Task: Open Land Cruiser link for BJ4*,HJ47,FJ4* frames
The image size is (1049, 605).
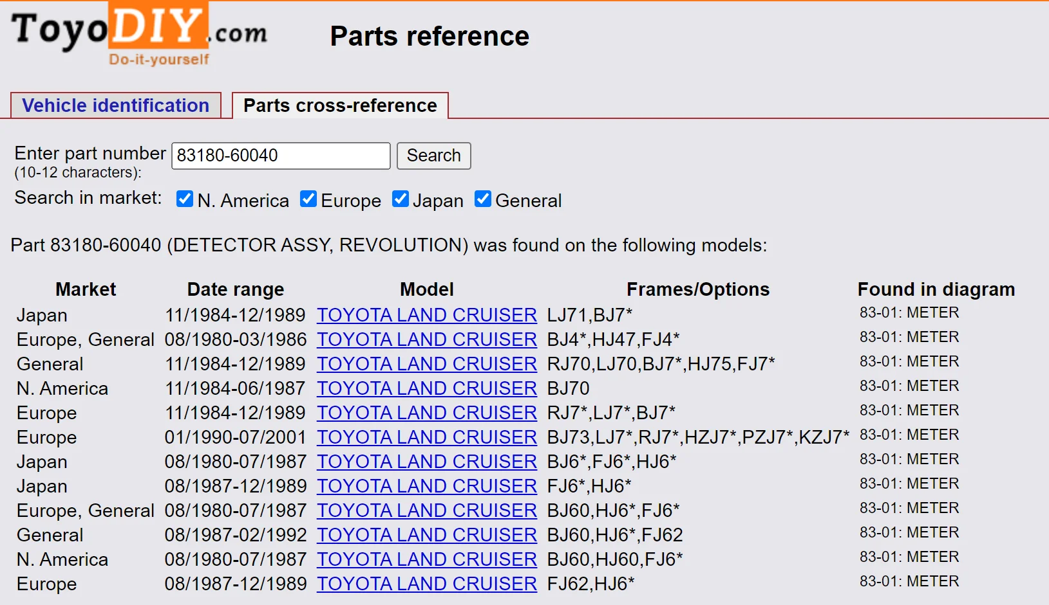Action: pos(426,339)
